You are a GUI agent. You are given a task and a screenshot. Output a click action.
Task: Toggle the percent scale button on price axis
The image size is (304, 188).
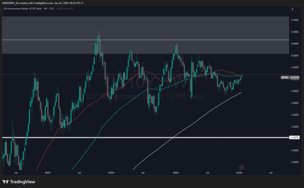[x=292, y=9]
